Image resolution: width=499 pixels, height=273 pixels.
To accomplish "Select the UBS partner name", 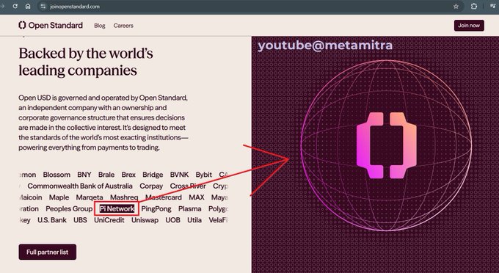I will point(80,220).
